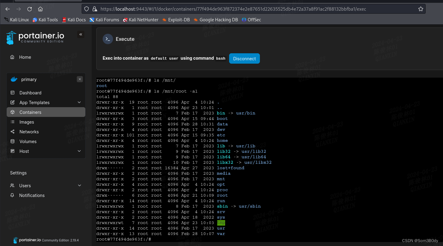This screenshot has height=246, width=443.
Task: Close the primary environment with X
Action: (80, 79)
